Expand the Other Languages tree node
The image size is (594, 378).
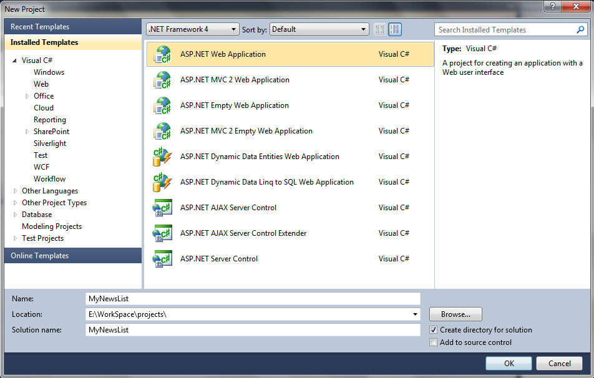pos(16,191)
